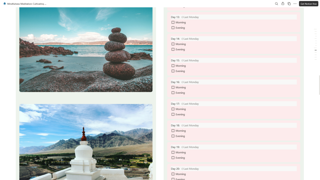Click the duplicate page icon
320x180 pixels.
point(289,4)
